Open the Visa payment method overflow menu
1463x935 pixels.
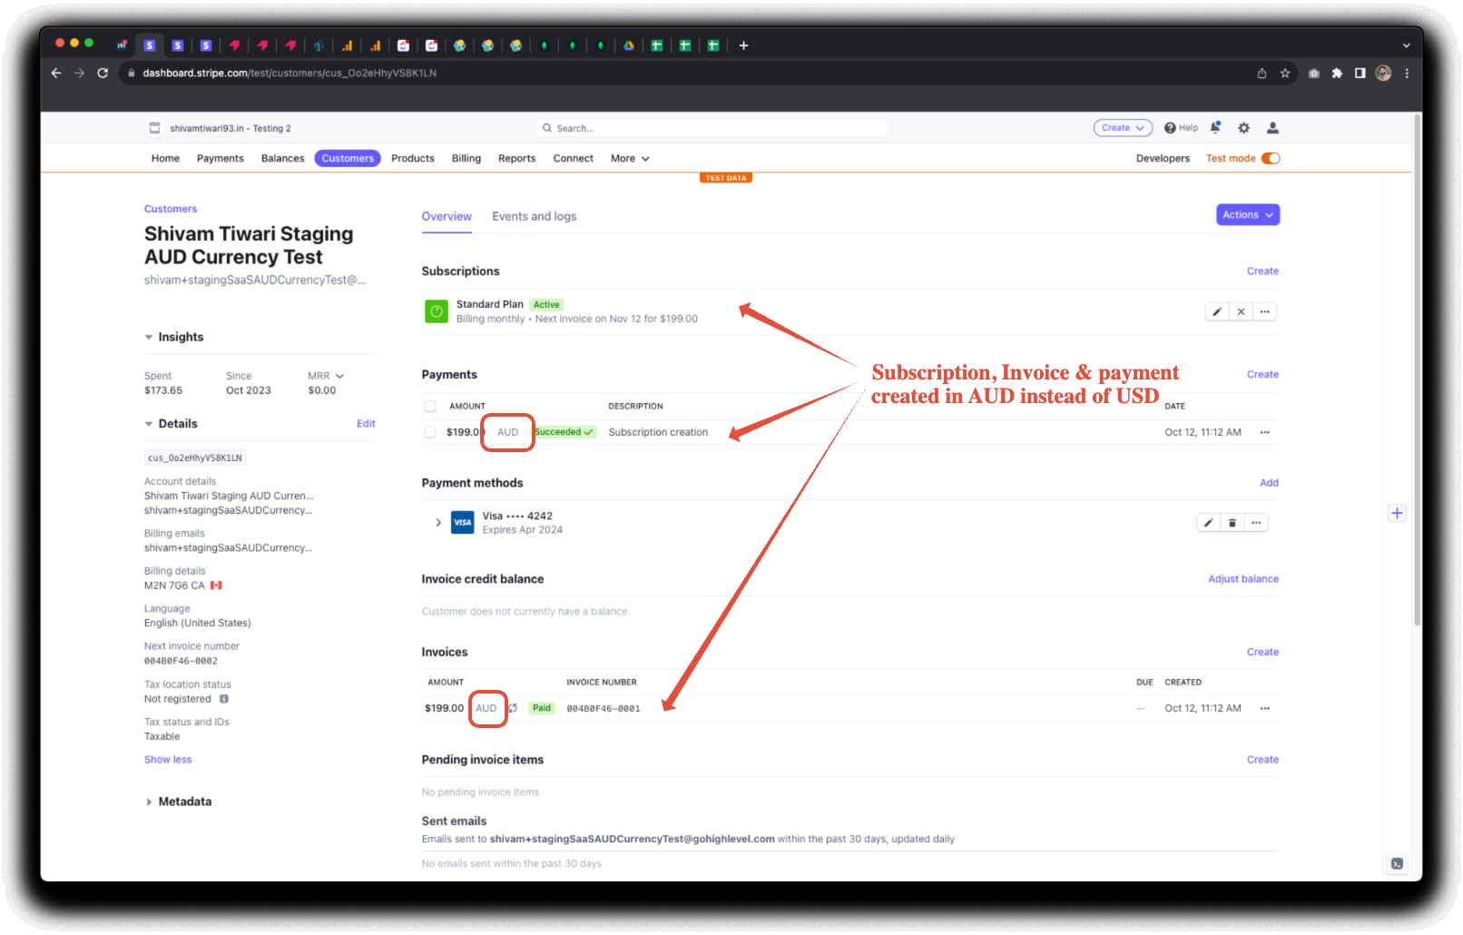[1256, 523]
